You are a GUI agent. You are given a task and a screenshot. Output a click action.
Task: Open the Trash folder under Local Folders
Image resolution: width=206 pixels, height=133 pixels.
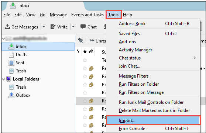21,87
